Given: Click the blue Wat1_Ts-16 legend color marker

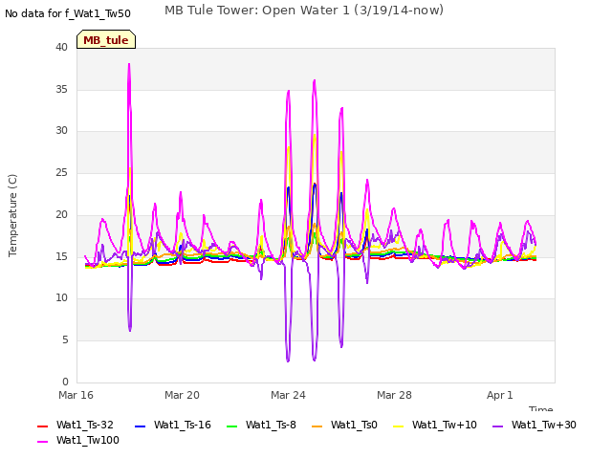Looking at the screenshot, I should click(140, 426).
